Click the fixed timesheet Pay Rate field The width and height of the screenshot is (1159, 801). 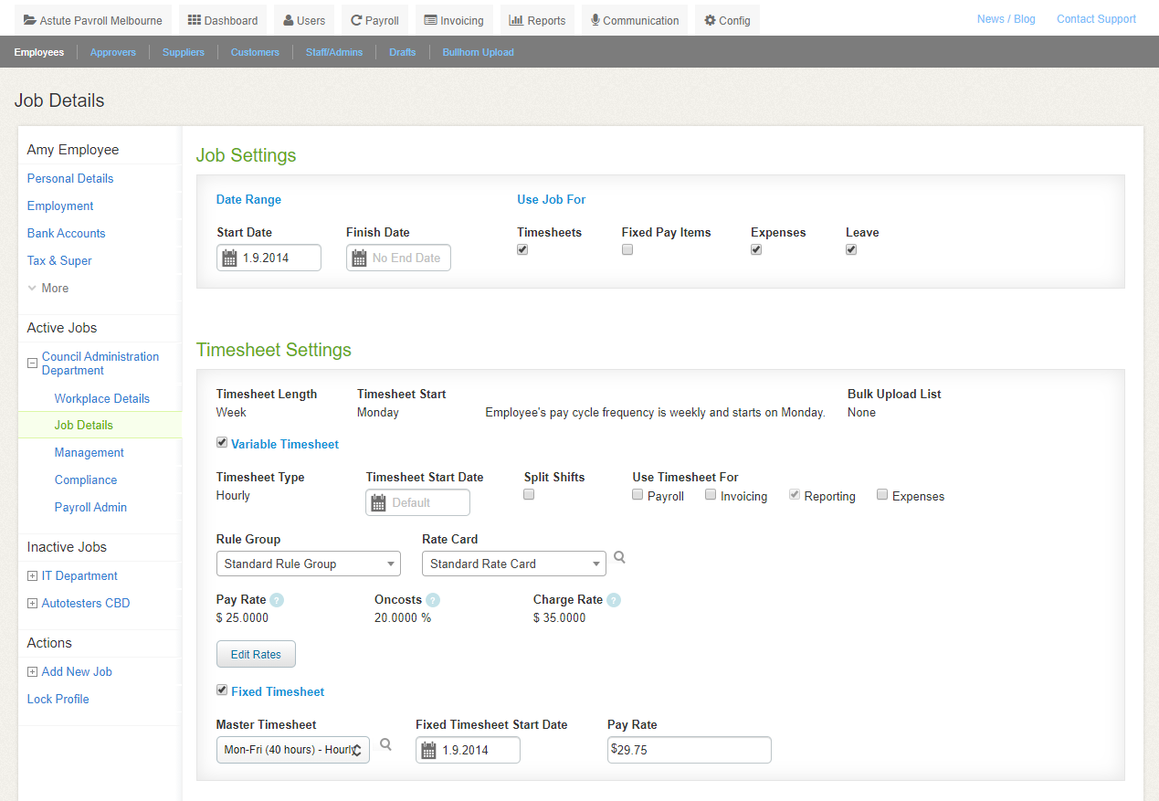[690, 751]
